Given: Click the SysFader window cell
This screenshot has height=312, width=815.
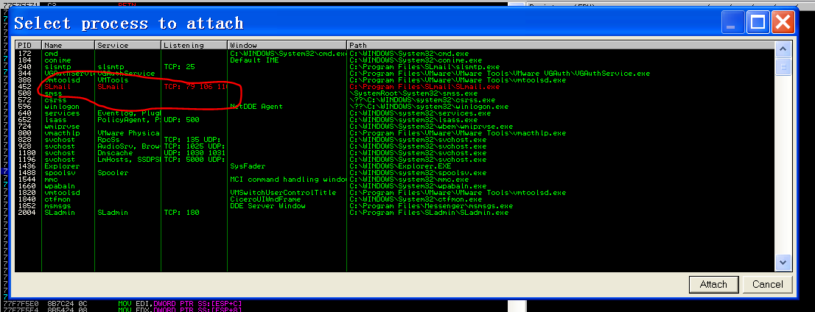Looking at the screenshot, I should coord(248,166).
